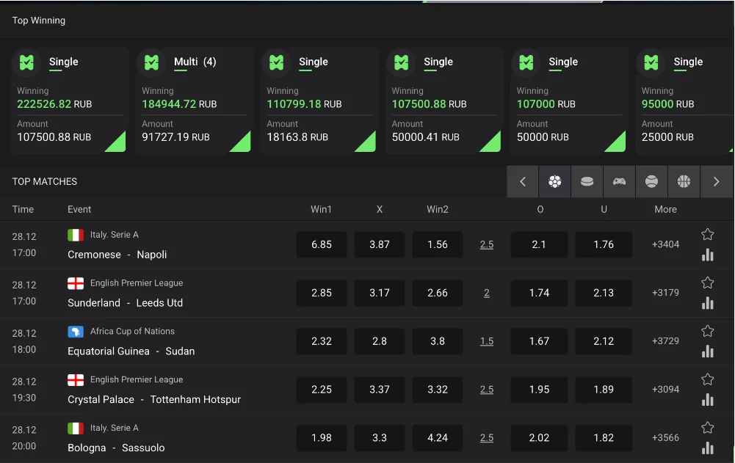
Task: Select Win1 odds 6.85 for Cremonese
Action: (x=321, y=244)
